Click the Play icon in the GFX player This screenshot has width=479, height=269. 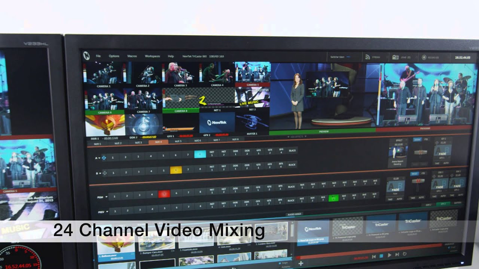click(389, 255)
